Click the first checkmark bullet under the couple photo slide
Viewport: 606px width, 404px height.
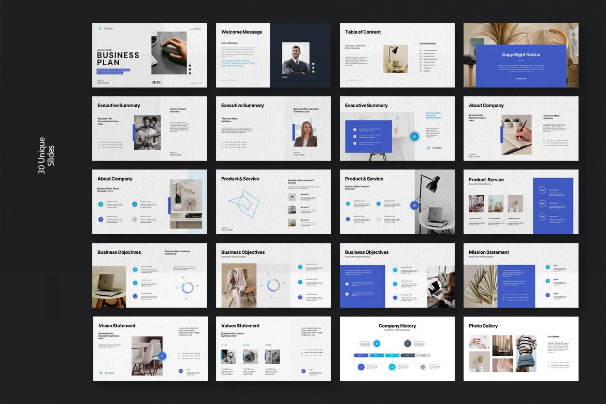[x=99, y=141]
